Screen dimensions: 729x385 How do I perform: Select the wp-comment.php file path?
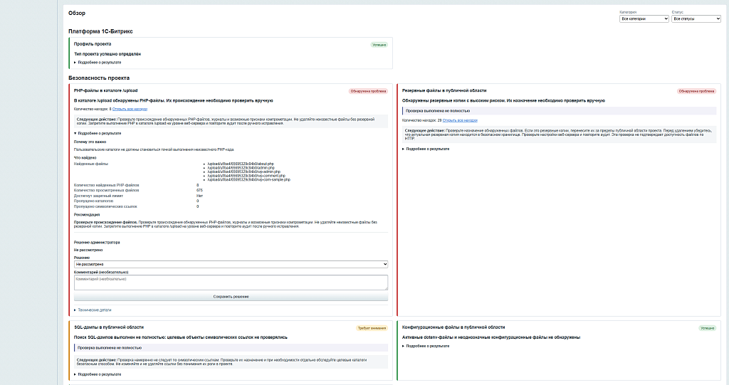[x=246, y=176]
